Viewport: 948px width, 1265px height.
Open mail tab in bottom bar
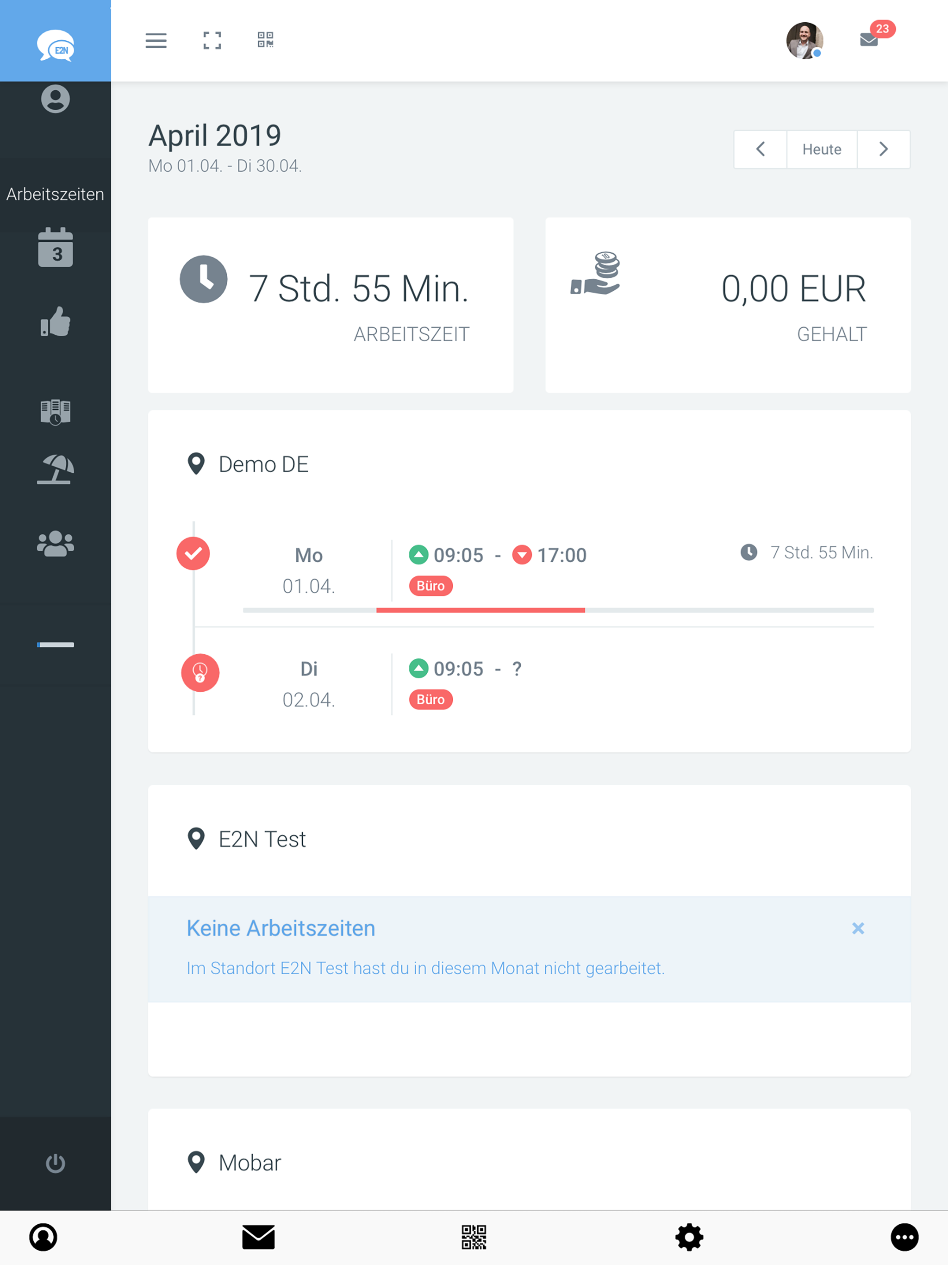coord(258,1238)
